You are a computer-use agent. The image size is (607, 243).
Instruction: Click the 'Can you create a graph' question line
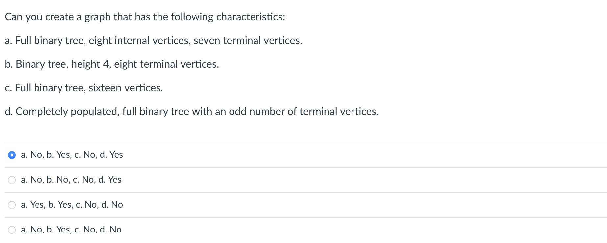145,17
